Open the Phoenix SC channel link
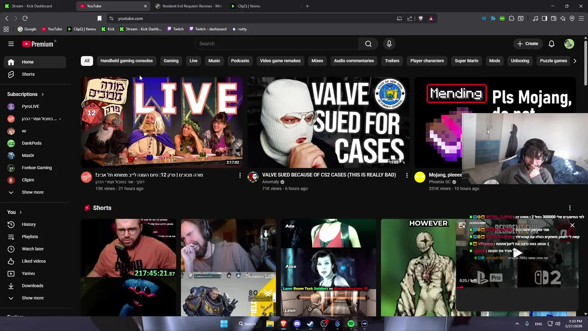This screenshot has height=331, width=588. 440,182
